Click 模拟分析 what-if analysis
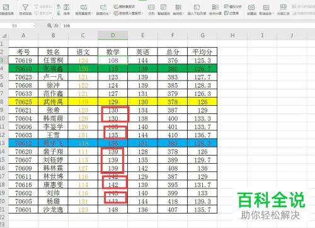The height and width of the screenshot is (228, 315). (233, 7)
